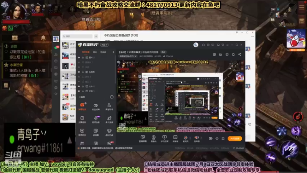The height and width of the screenshot is (173, 307).
Task: Open the QQ profile avatar in sidebar
Action: 56,39
